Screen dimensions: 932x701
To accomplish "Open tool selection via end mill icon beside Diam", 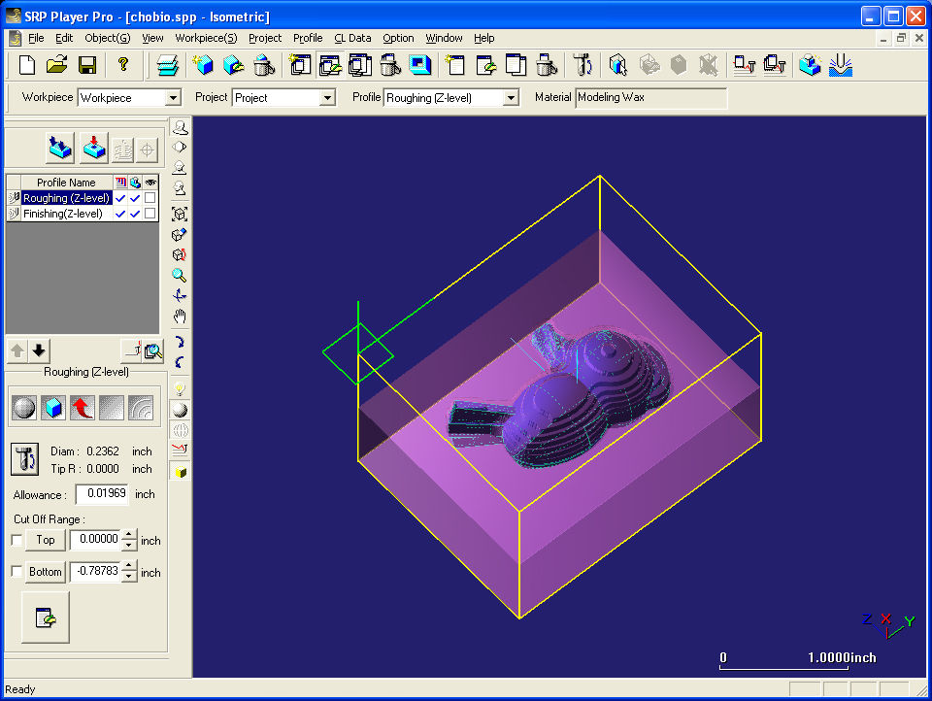I will [x=25, y=459].
